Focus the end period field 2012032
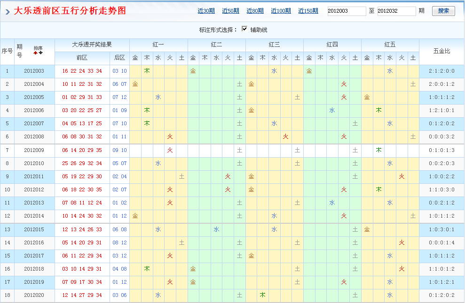 tap(396, 11)
